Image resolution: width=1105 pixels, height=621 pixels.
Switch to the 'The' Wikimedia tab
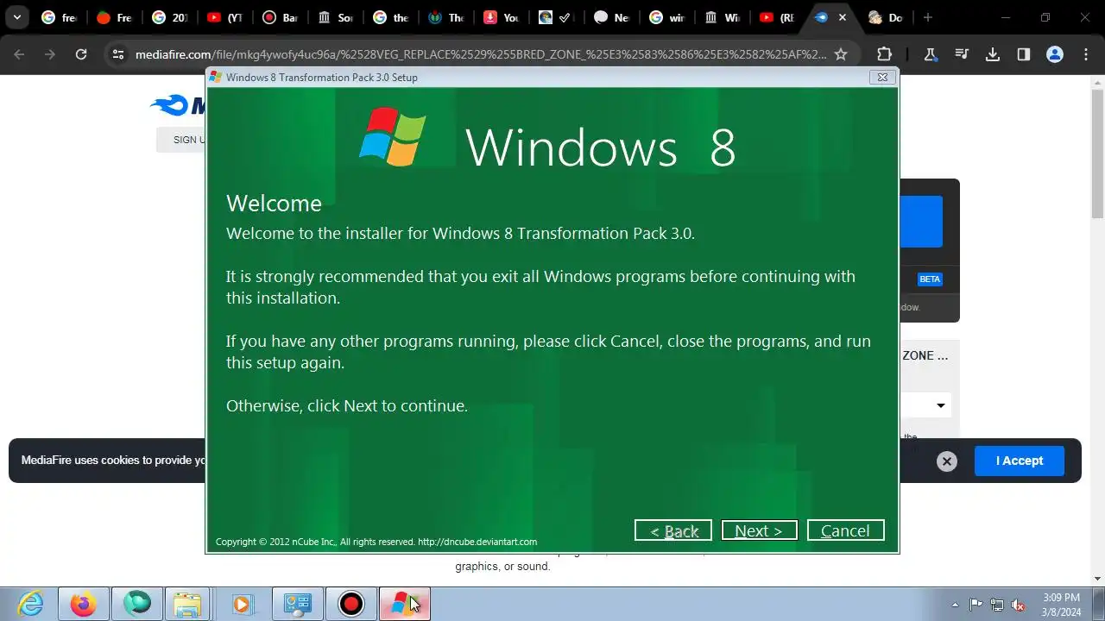[x=445, y=17]
